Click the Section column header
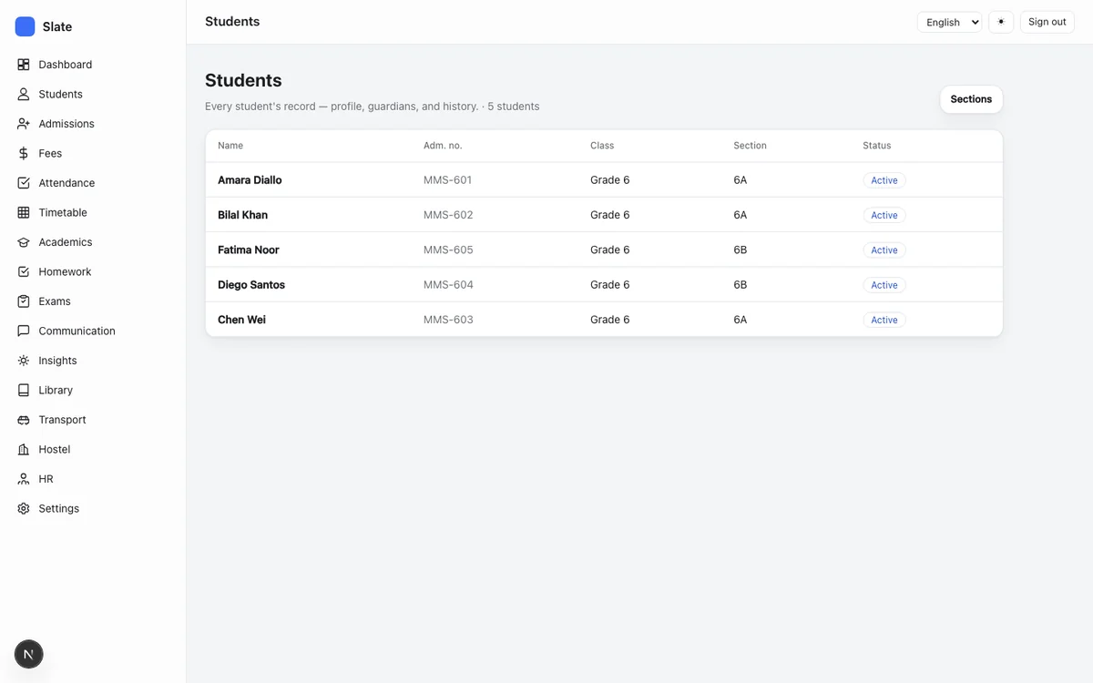This screenshot has width=1093, height=683. click(750, 146)
